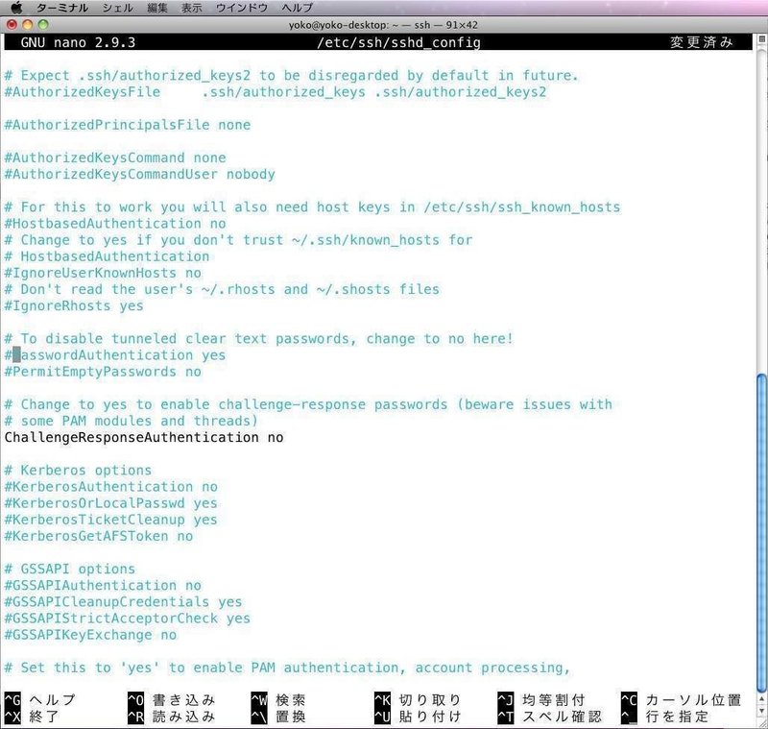Click the vertical scrollbar thumb

(761, 531)
